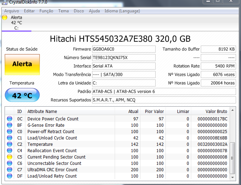This screenshot has width=241, height=185.
Task: Click the blue status icon for Uncorrectable Sector Count
Action: tap(10, 163)
